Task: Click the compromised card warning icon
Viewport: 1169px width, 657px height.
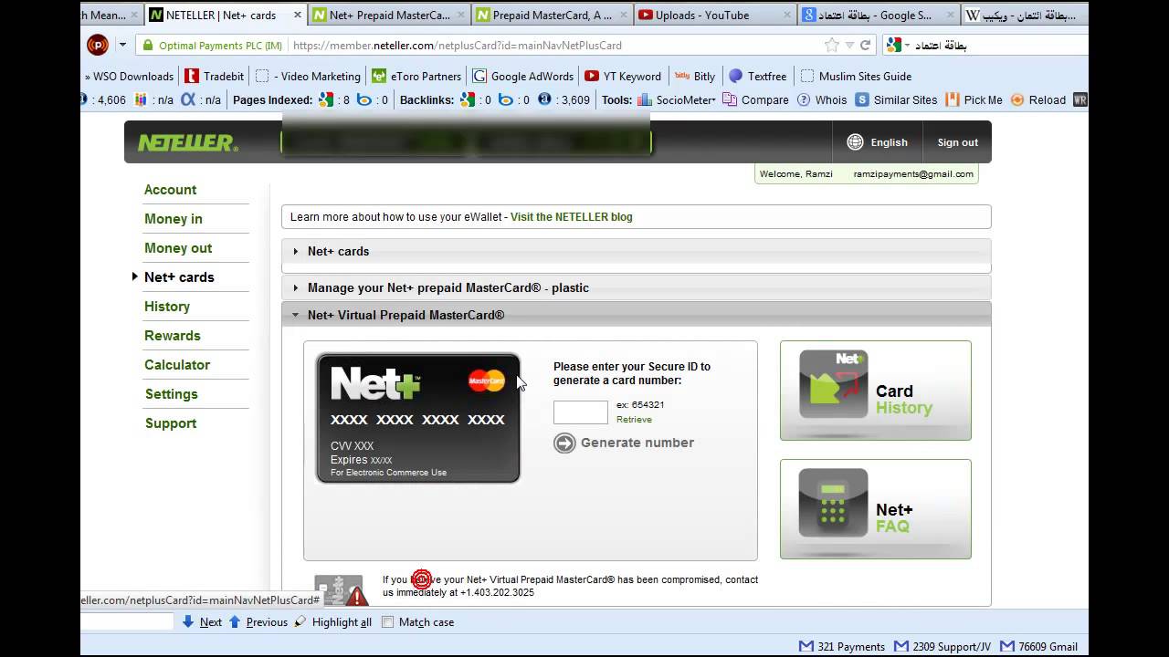Action: tap(342, 590)
